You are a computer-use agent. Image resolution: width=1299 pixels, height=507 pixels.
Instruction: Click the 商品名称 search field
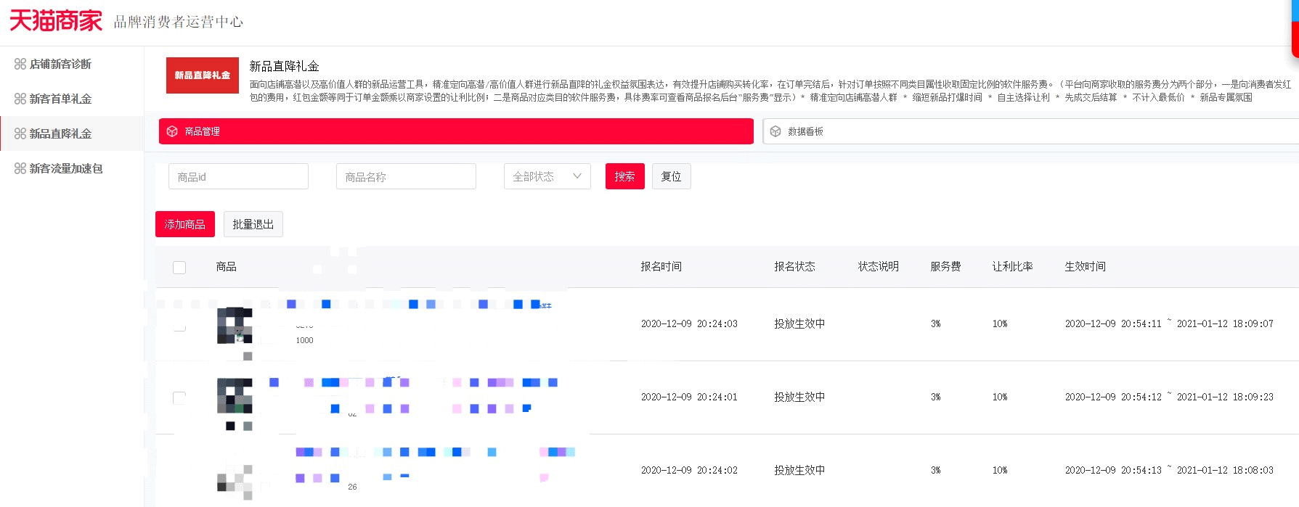406,176
